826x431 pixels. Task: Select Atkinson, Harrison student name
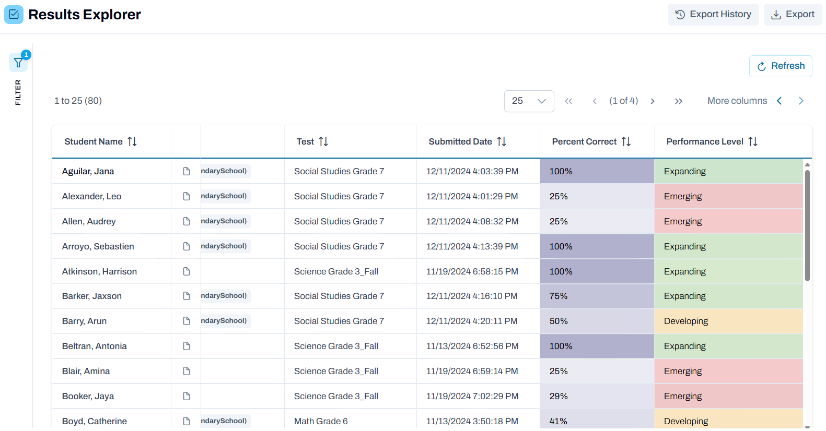(100, 271)
